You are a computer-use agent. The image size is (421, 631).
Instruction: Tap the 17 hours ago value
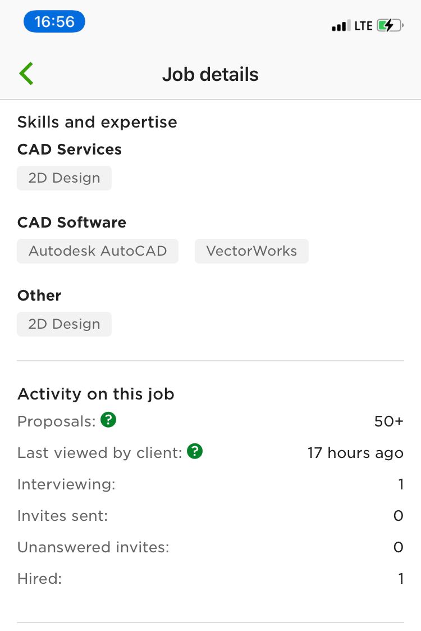coord(355,453)
